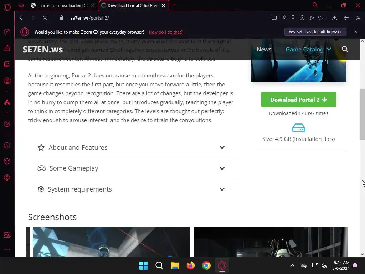
Task: Open the downloads toolbar icon
Action: (x=334, y=18)
